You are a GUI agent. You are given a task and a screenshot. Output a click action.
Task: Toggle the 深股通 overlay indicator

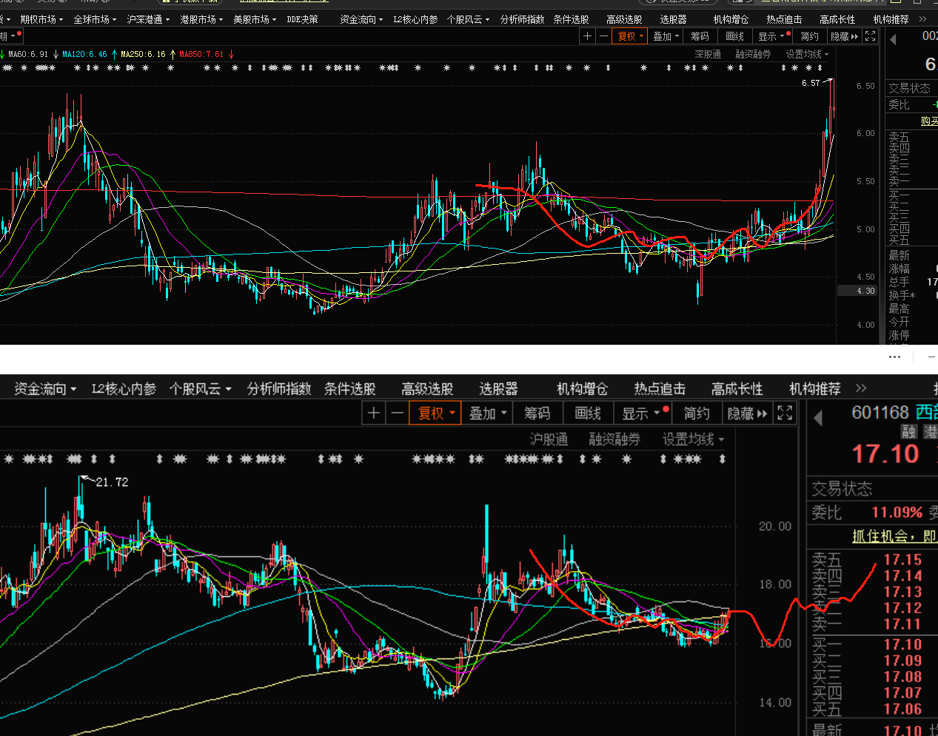tap(707, 54)
